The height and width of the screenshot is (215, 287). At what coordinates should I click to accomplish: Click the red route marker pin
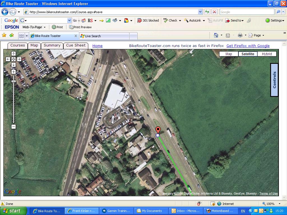[158, 130]
